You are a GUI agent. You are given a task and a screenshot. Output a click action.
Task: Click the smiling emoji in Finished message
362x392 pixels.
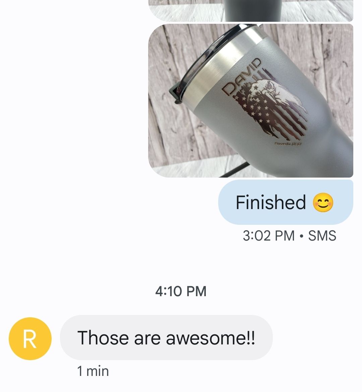point(323,202)
